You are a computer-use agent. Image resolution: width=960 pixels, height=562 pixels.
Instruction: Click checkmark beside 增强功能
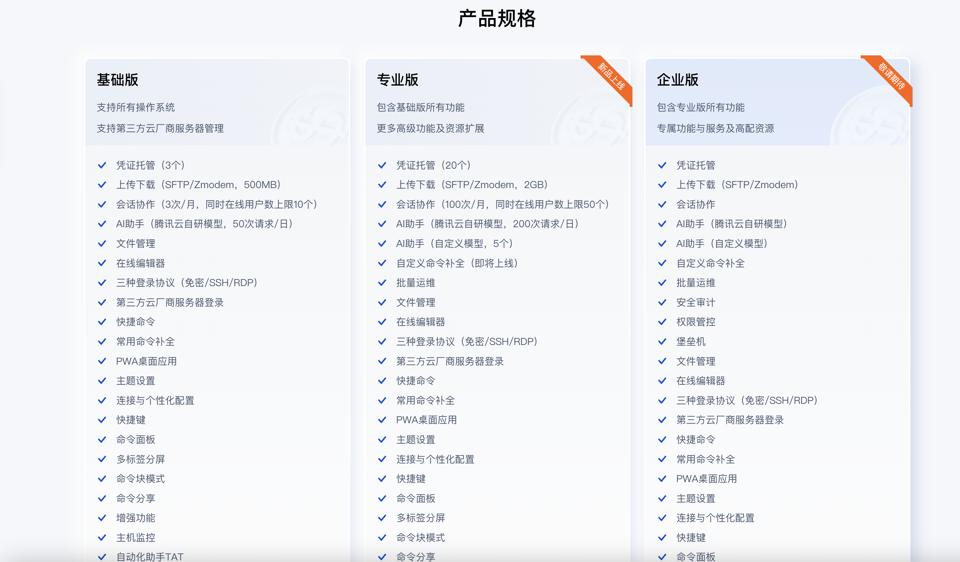click(x=102, y=518)
